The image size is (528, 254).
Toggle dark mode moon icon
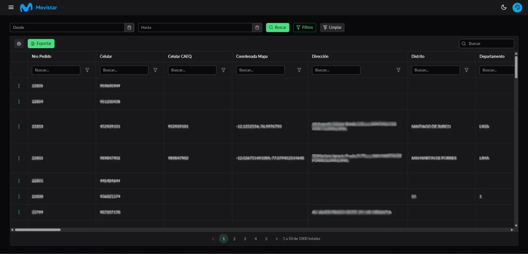(x=504, y=7)
